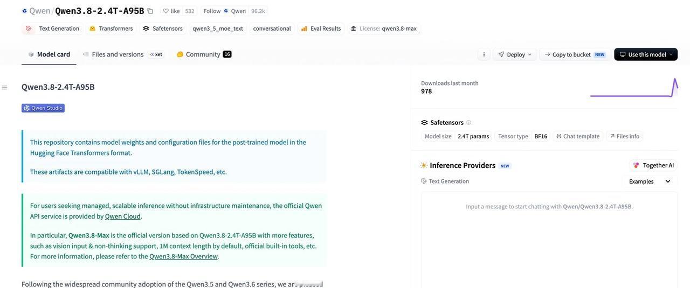The image size is (690, 288).
Task: Open Files info for the safetensors
Action: 625,136
